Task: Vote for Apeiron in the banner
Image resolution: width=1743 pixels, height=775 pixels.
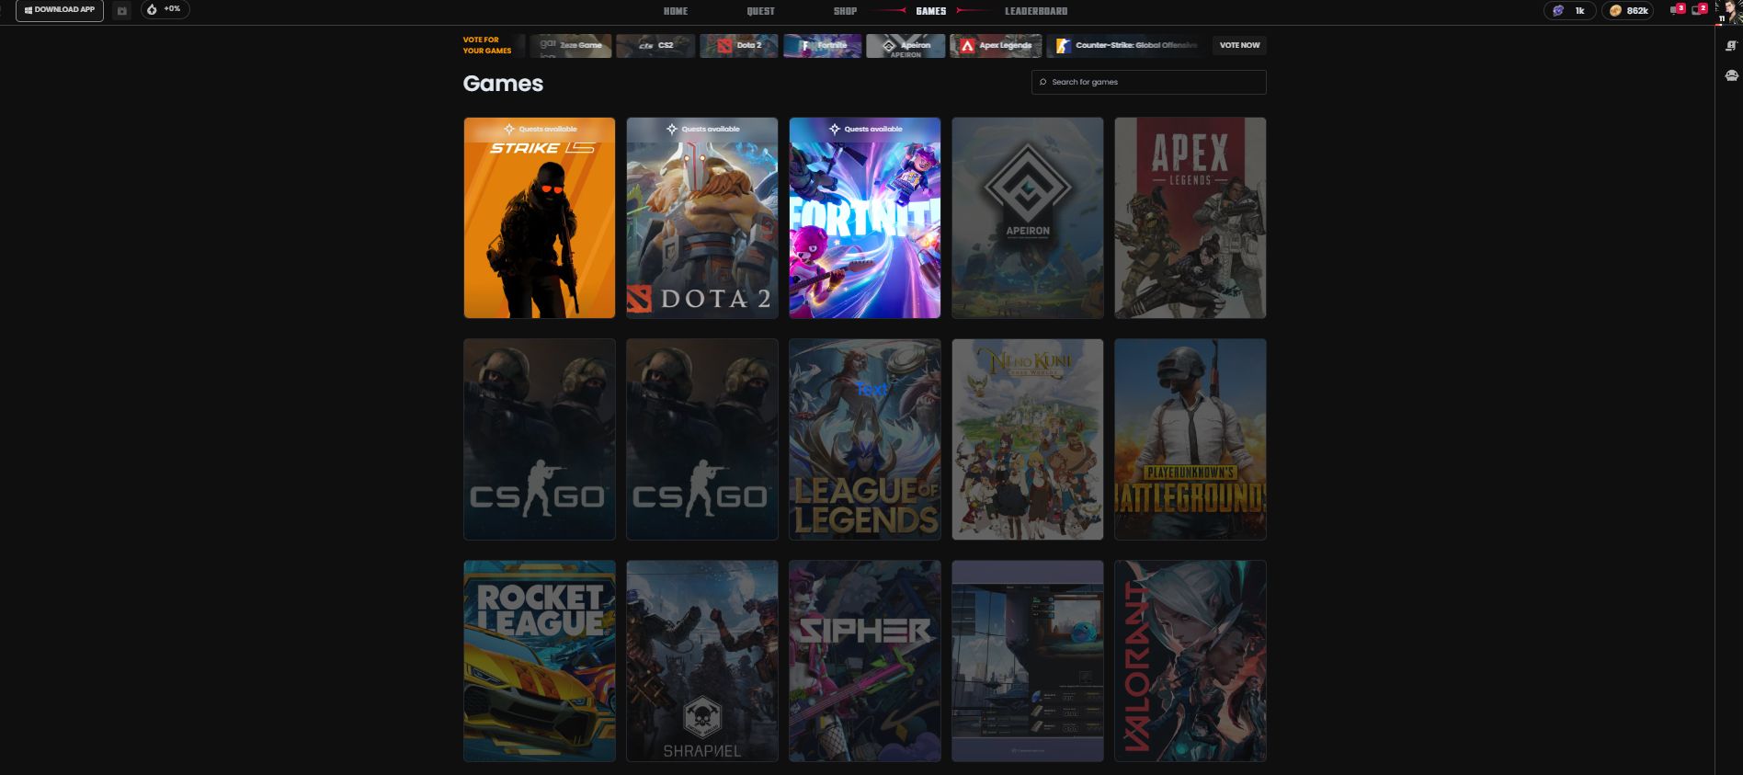Action: [x=906, y=45]
